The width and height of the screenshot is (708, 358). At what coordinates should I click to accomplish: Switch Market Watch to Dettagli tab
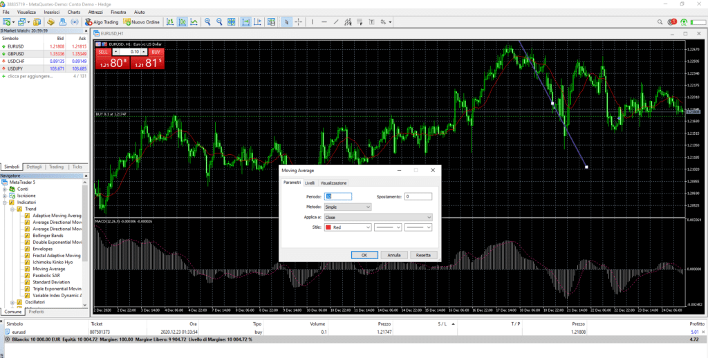click(35, 167)
